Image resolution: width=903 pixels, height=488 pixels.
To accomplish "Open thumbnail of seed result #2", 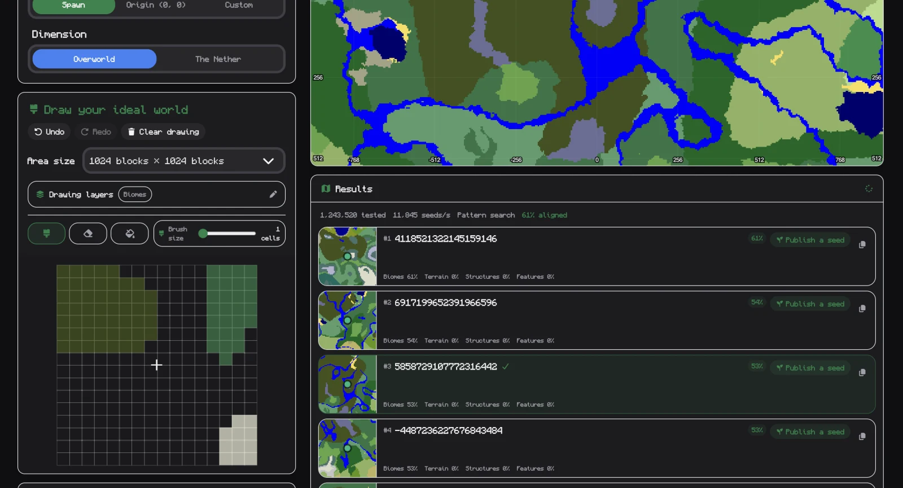I will (348, 320).
